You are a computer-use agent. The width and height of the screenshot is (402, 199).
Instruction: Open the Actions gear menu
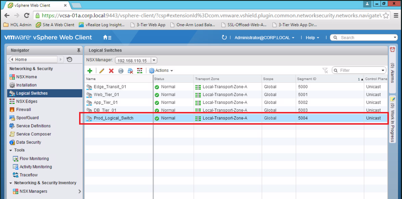[161, 70]
